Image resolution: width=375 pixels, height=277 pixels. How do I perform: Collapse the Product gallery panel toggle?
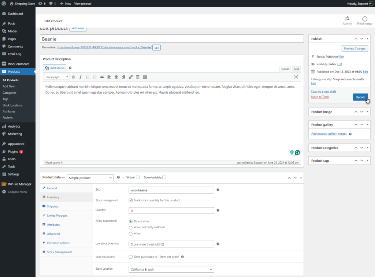coord(368,124)
